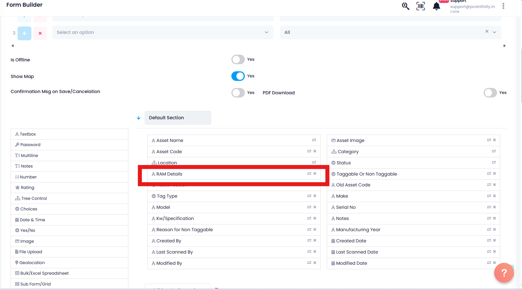Enable the Is Offline toggle
Image resolution: width=522 pixels, height=290 pixels.
(x=238, y=59)
